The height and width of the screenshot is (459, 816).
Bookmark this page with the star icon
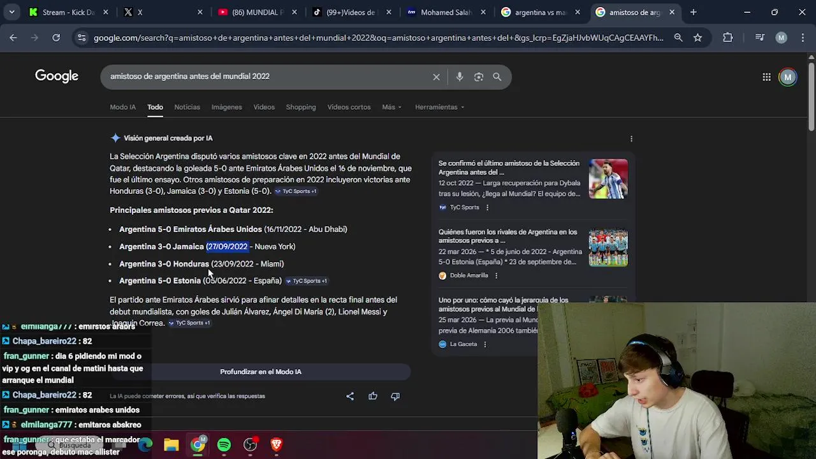pos(698,38)
